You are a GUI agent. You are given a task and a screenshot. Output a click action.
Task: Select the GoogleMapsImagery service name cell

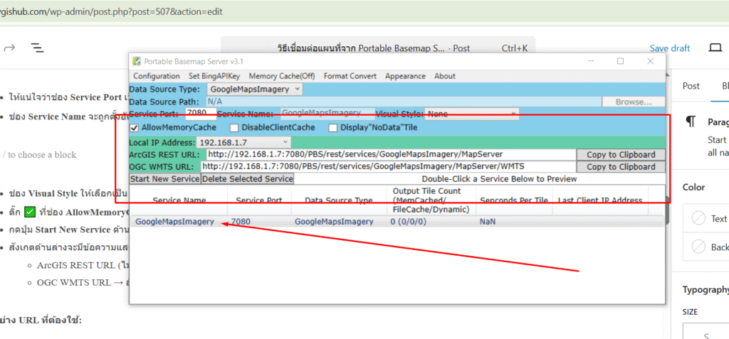pyautogui.click(x=175, y=222)
